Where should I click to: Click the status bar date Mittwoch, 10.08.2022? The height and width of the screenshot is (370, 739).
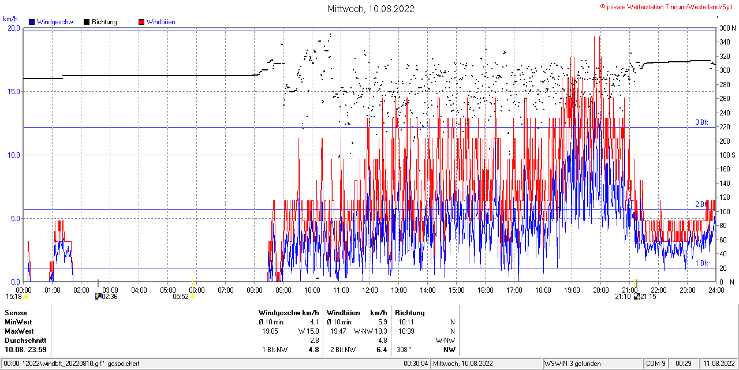coord(463,364)
